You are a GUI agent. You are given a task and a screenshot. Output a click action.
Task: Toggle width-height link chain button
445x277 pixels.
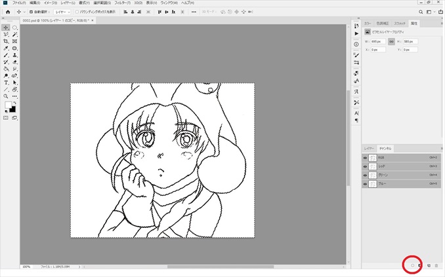pos(391,42)
